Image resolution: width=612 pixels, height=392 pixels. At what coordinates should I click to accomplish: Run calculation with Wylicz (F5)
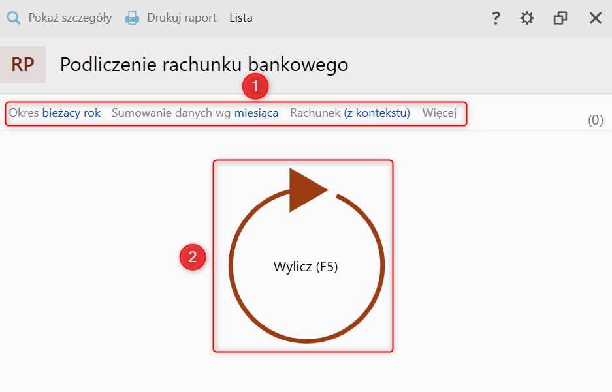pos(306,267)
